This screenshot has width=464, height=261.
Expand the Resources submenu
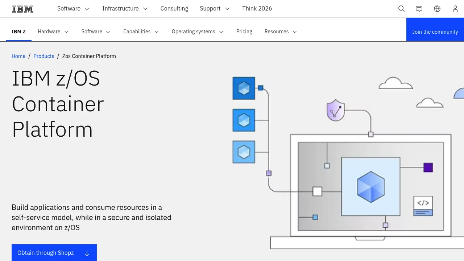[281, 32]
